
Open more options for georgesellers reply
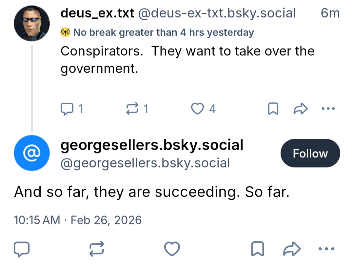tap(327, 249)
